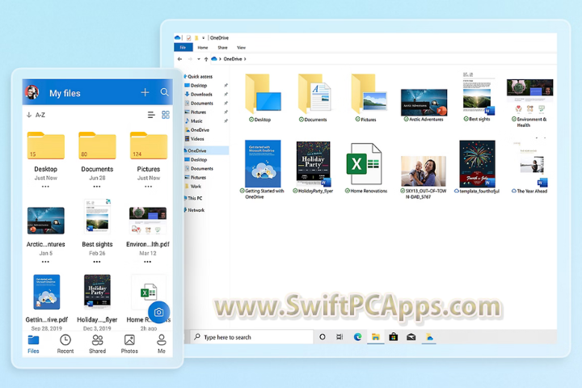Screen dimensions: 582x388
Task: Select the Recent tab in mobile bottom bar
Action: 65,344
